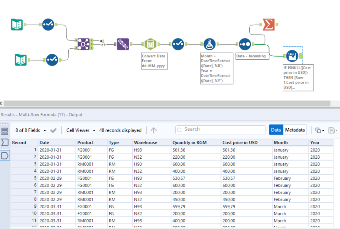Click Type cell FG in record 2
The image size is (340, 229).
click(x=120, y=157)
